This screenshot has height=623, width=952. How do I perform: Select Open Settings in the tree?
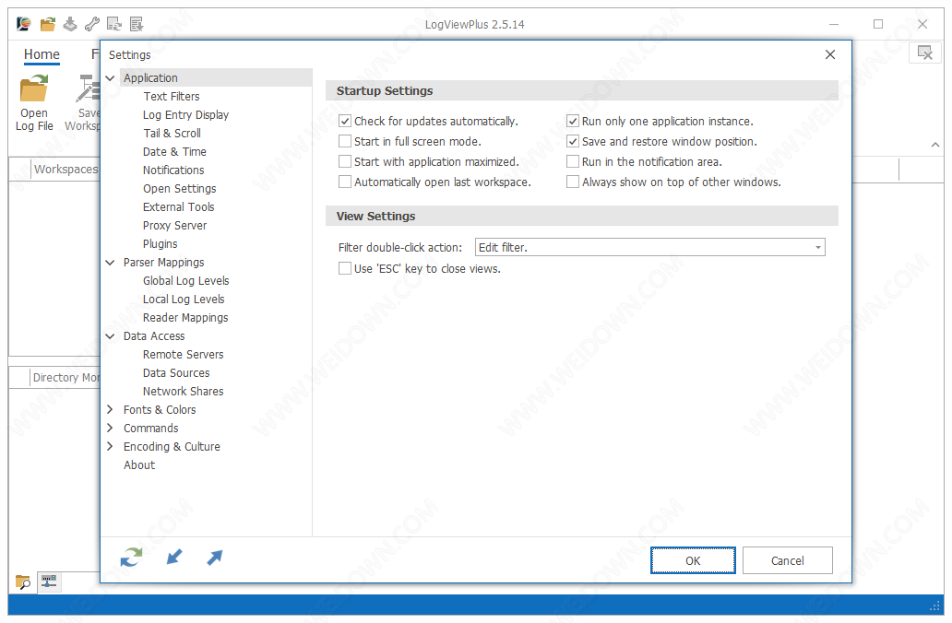click(180, 189)
